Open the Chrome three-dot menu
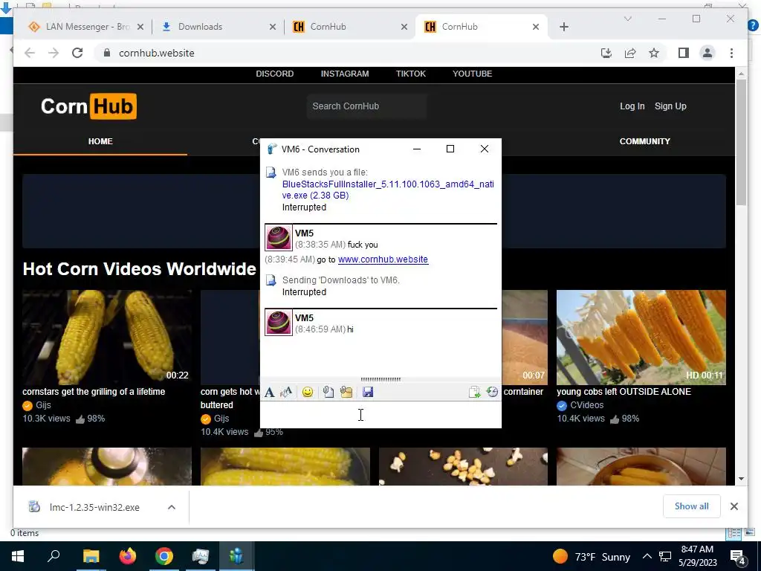761x571 pixels. [x=731, y=53]
